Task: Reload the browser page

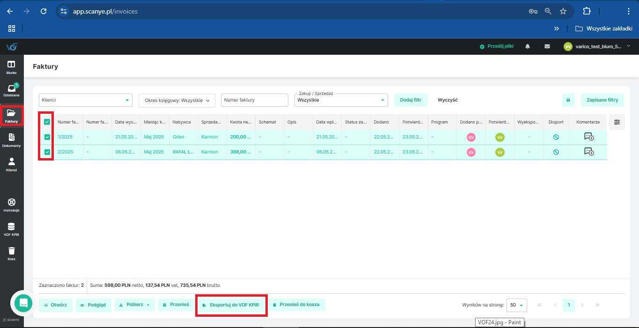Action: pos(44,11)
